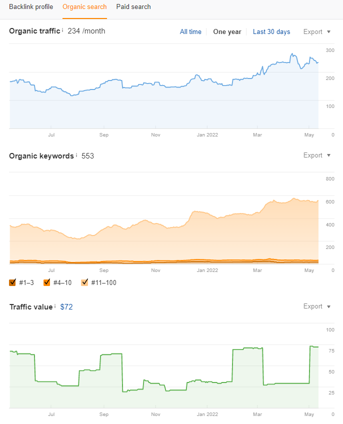Select the All time date range

[190, 31]
